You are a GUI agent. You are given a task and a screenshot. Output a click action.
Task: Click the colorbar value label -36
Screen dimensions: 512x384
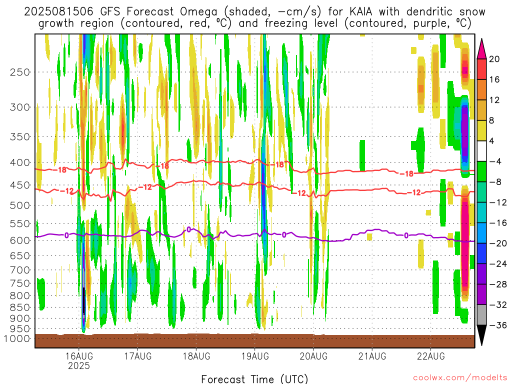click(498, 325)
